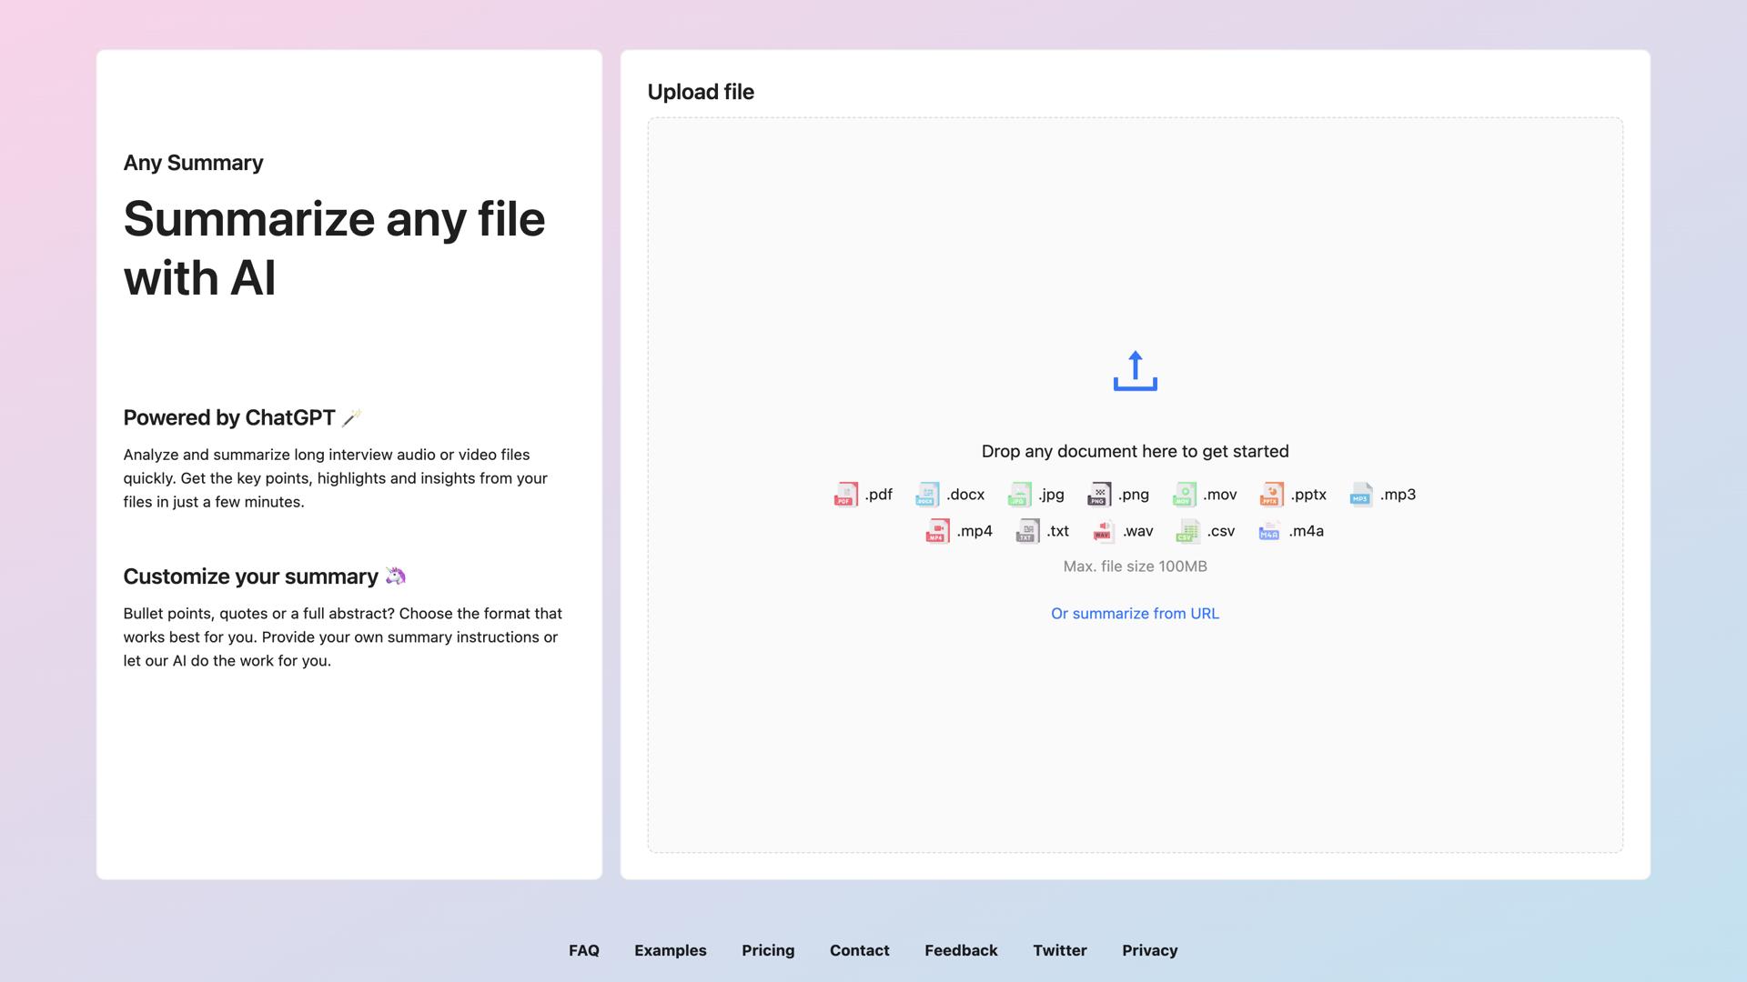Click the PNG file type icon
The image size is (1747, 982).
pos(1099,495)
